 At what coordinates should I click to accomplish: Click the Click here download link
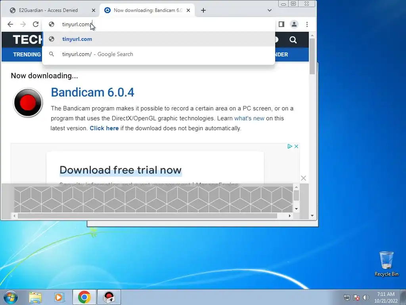point(104,128)
